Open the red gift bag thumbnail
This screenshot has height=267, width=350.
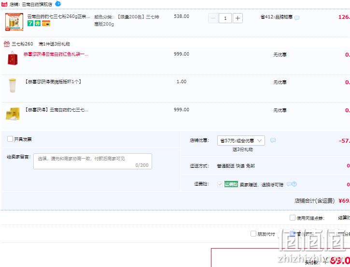coord(13,58)
